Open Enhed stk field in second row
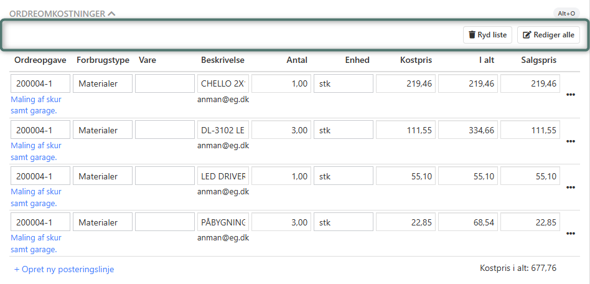The height and width of the screenshot is (284, 590). 343,130
